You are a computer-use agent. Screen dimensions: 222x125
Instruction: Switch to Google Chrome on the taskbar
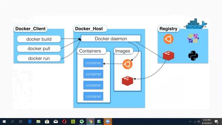point(91,122)
